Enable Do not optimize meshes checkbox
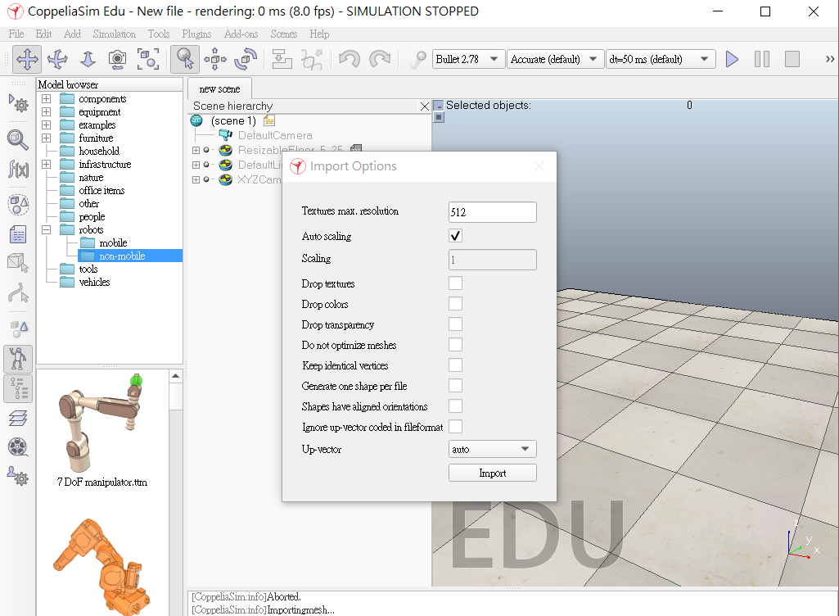The image size is (839, 616). pyautogui.click(x=455, y=344)
